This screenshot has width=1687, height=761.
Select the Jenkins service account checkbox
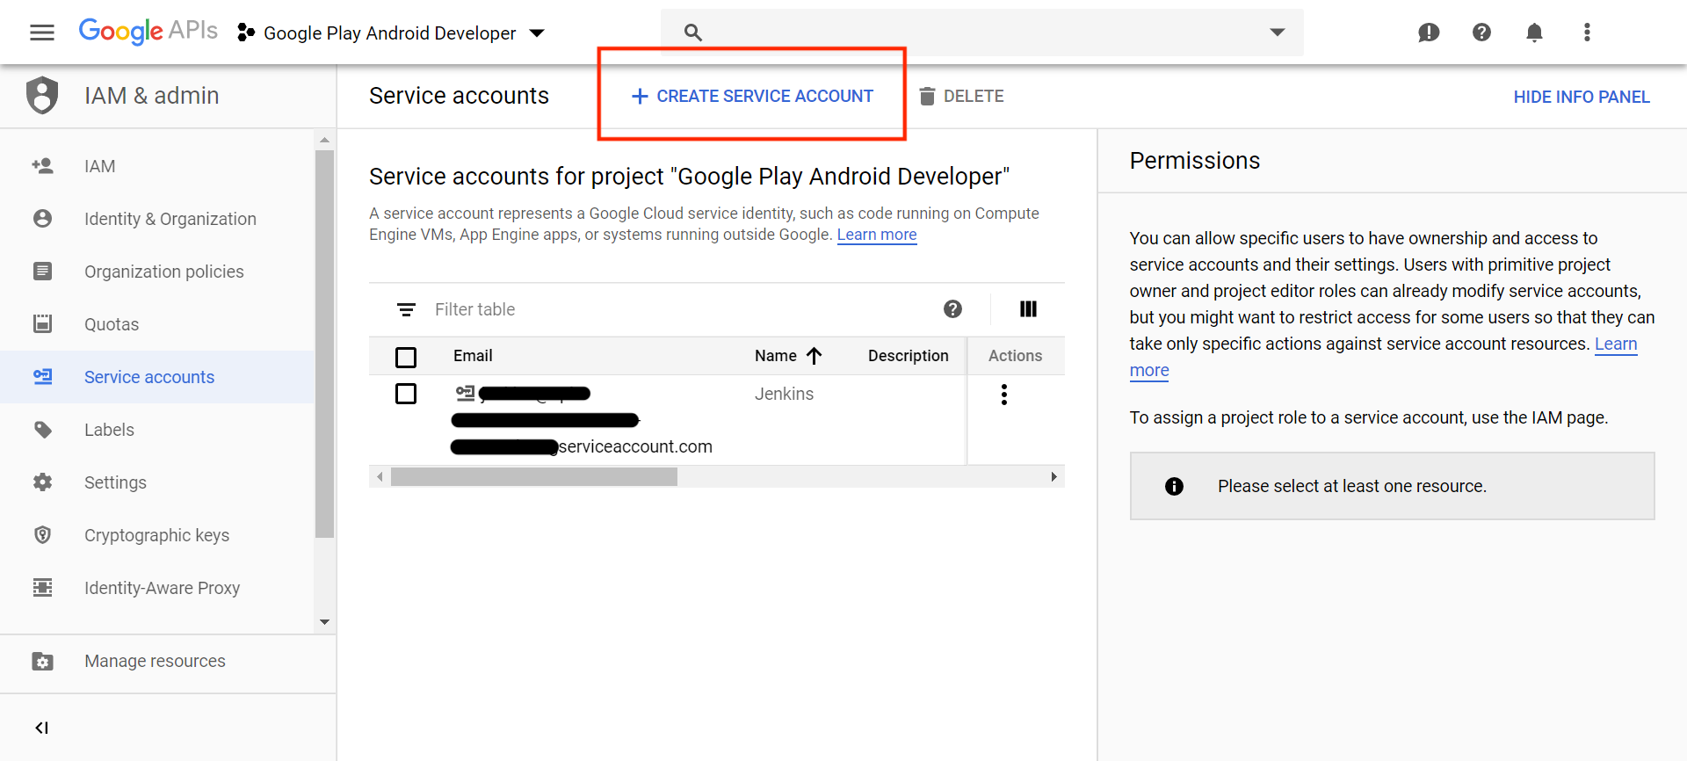click(406, 394)
